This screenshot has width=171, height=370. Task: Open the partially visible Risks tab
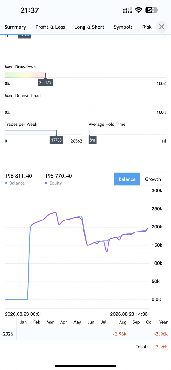[x=147, y=27]
